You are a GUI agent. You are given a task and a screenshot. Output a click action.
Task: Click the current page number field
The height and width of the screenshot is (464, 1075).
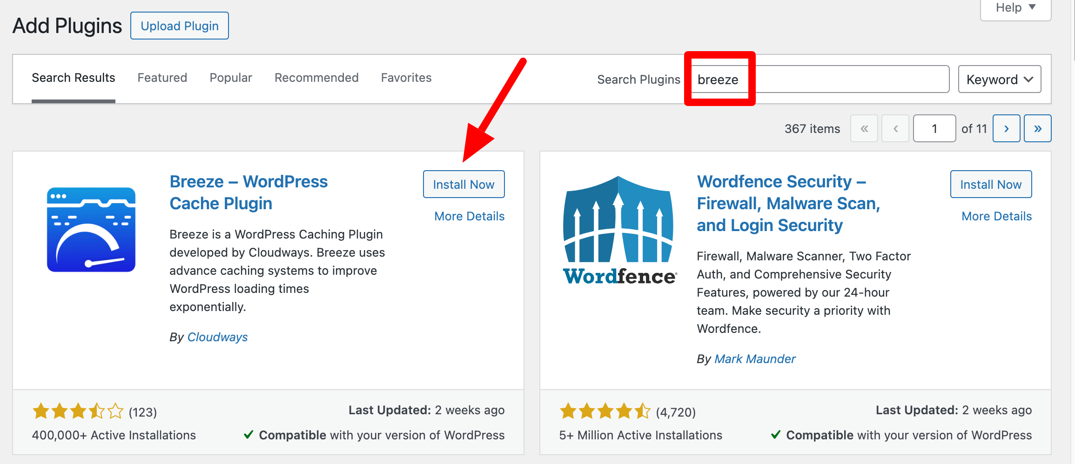(x=934, y=128)
